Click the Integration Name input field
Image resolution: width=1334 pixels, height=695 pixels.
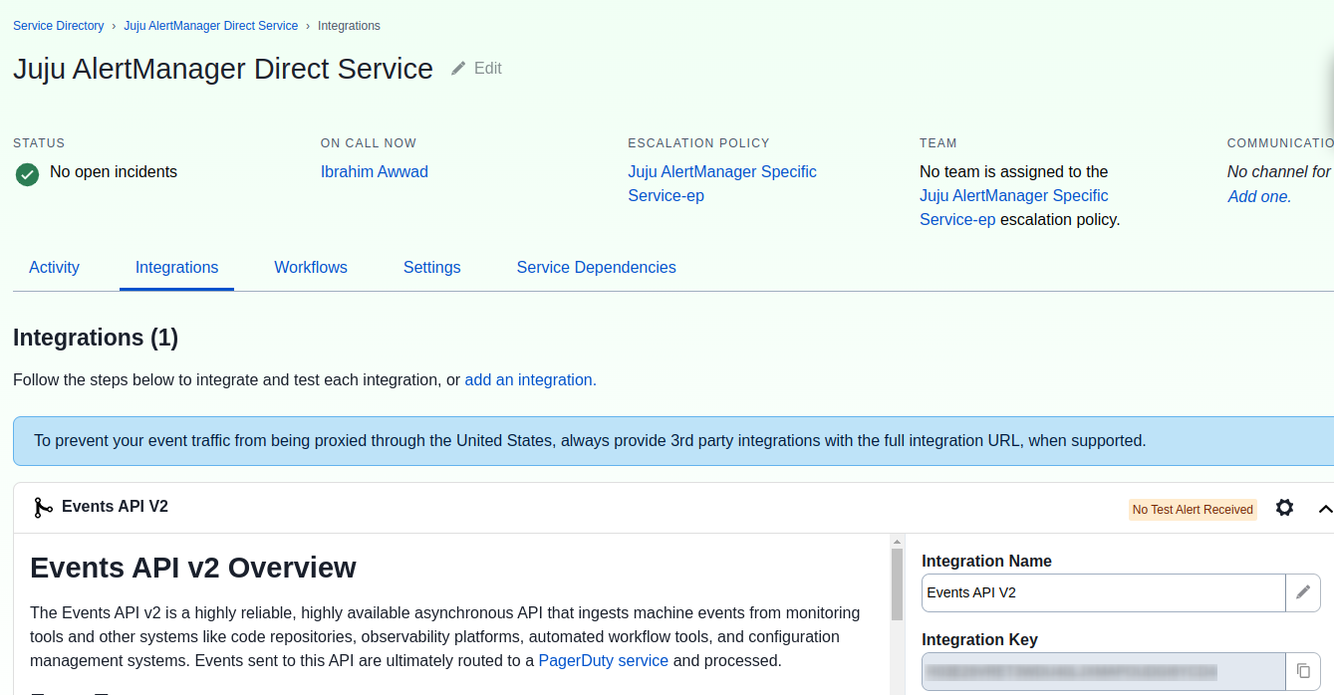pyautogui.click(x=1102, y=592)
